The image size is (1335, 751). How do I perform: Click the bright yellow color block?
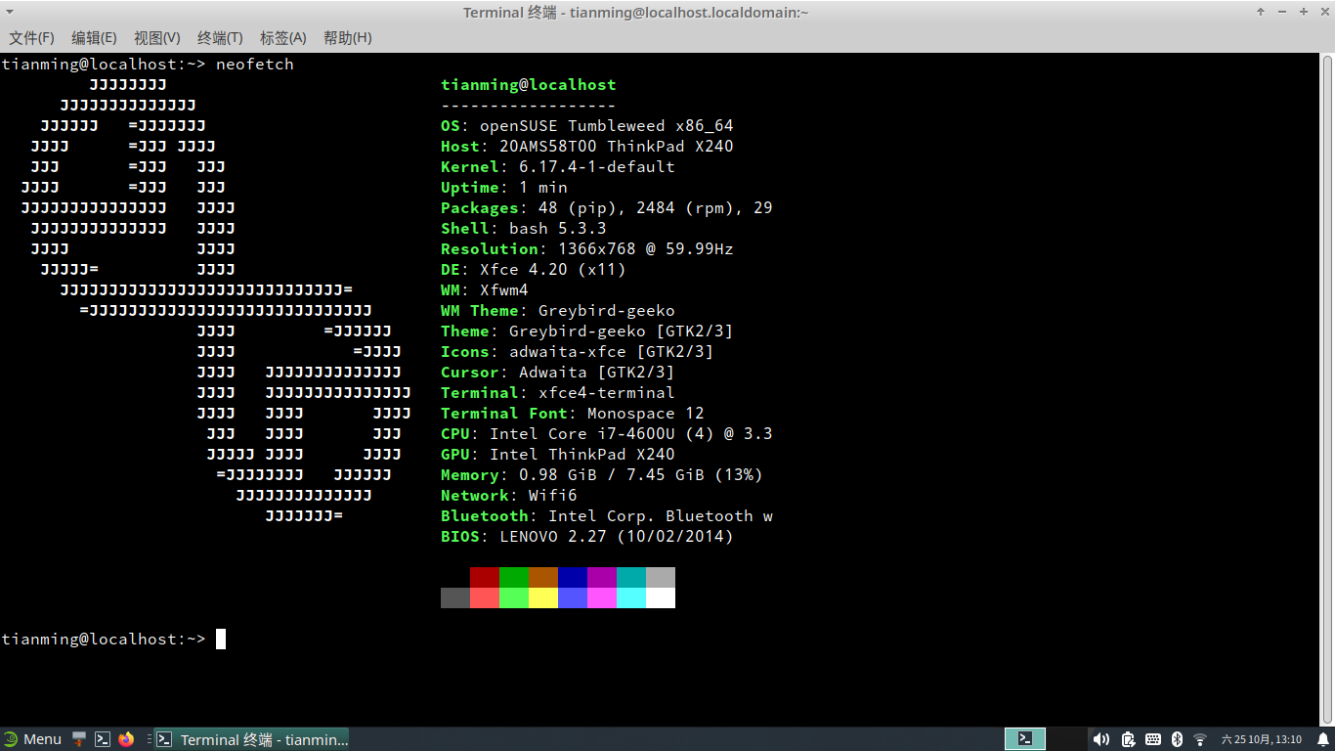pos(543,597)
